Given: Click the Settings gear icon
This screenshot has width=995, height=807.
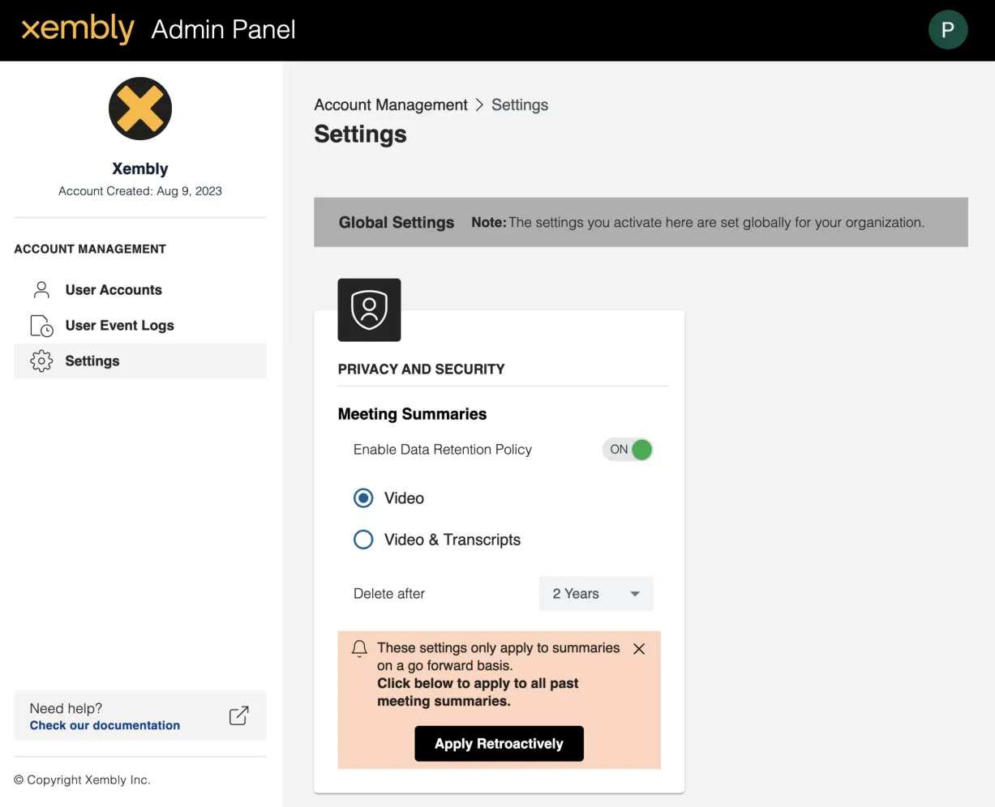Looking at the screenshot, I should click(41, 361).
